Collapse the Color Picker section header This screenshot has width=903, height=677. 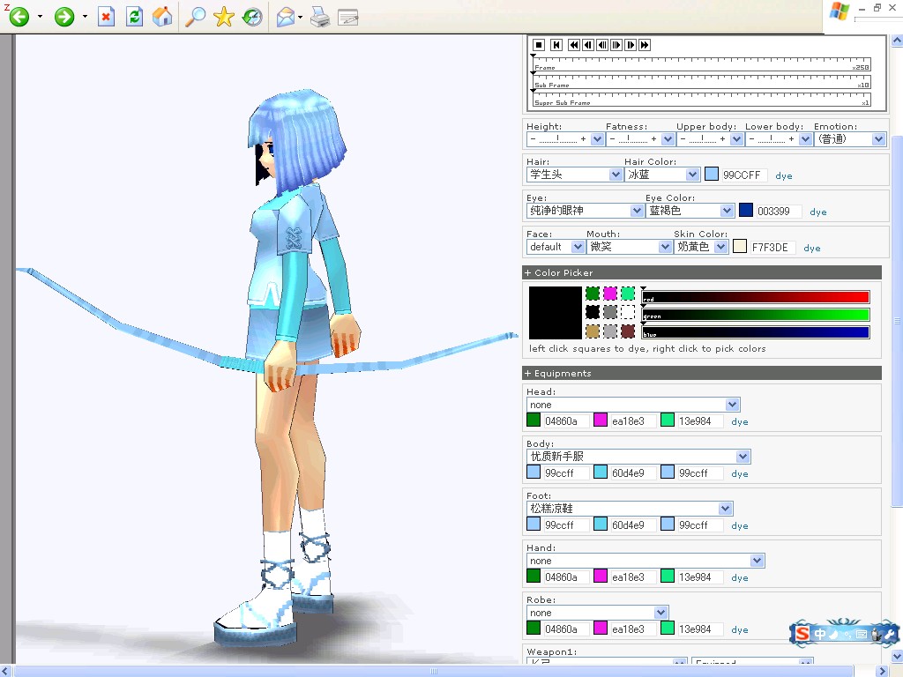click(x=702, y=273)
